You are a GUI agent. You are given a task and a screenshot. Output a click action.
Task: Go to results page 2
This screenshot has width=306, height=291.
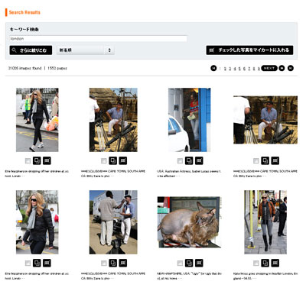coord(225,68)
